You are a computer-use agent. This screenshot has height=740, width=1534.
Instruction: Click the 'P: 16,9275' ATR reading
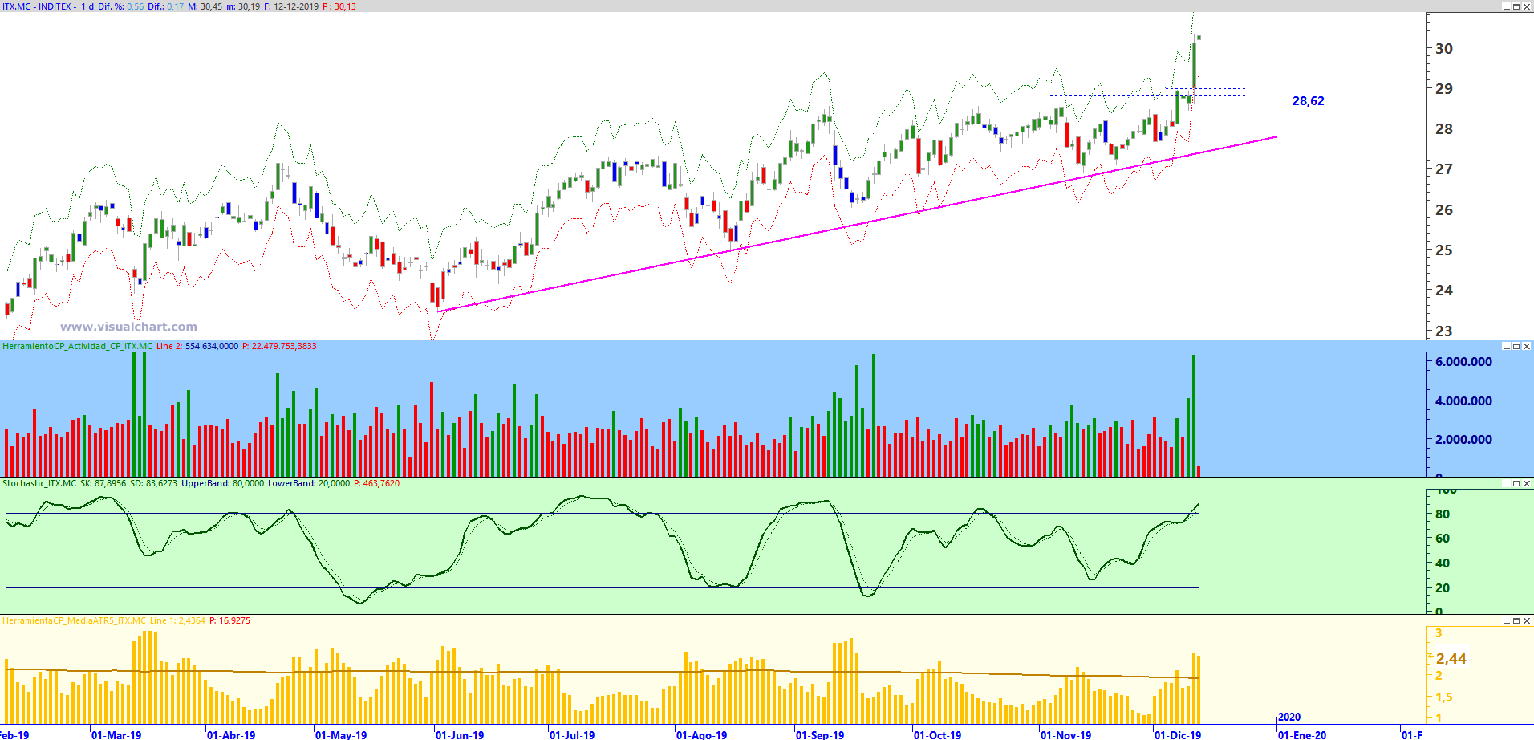[x=229, y=620]
